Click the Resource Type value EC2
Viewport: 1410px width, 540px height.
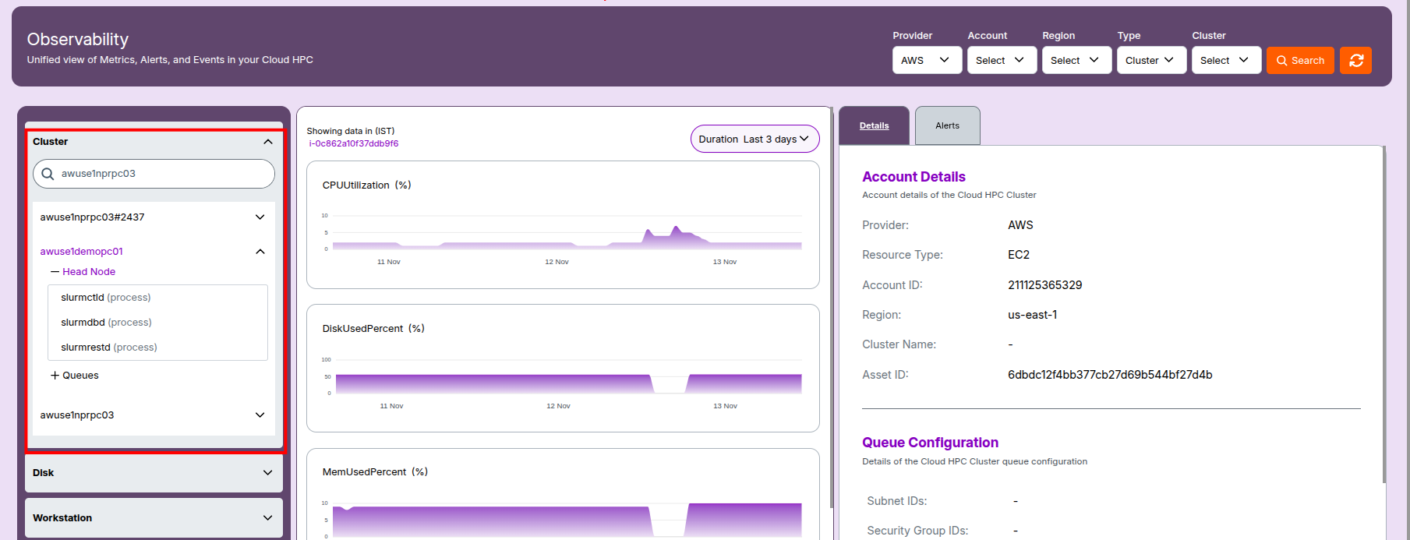click(1019, 255)
